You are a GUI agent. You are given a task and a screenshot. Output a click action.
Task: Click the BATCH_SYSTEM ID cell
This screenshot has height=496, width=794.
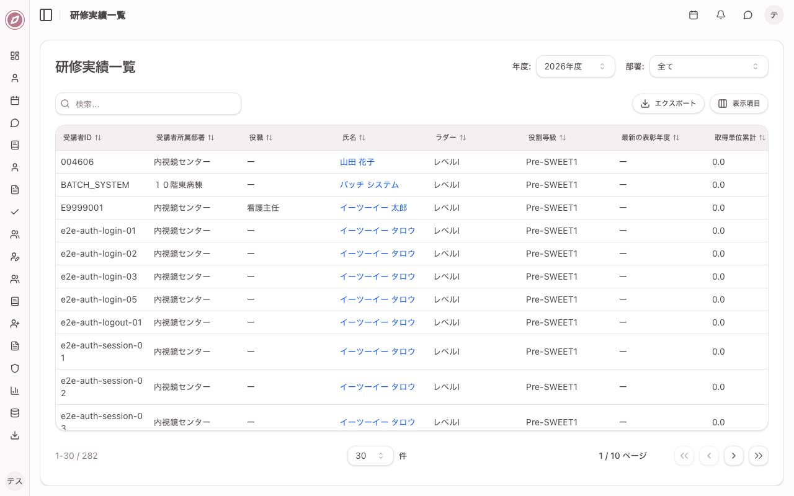[x=95, y=185]
